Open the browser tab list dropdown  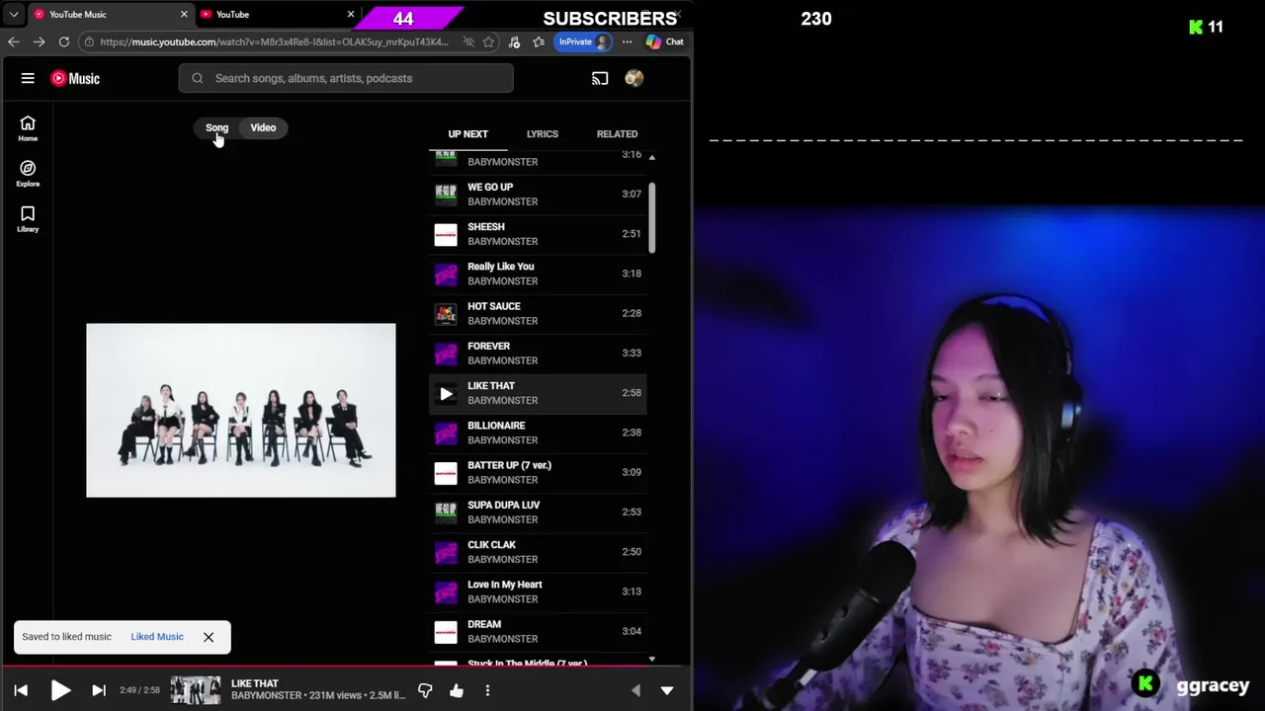(14, 14)
